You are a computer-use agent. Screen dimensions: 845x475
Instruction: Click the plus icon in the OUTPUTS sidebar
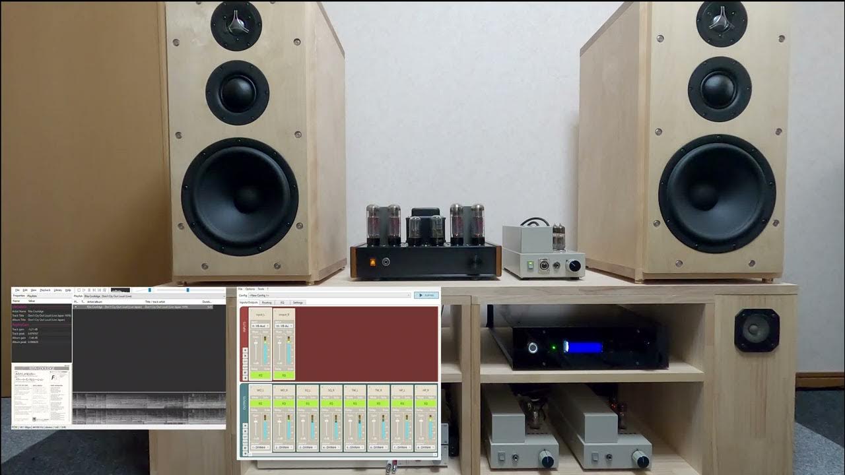245,426
